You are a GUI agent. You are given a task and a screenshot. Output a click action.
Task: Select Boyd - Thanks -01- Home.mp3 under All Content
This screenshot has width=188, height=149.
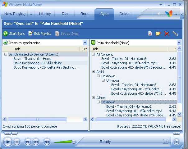coord(124,59)
